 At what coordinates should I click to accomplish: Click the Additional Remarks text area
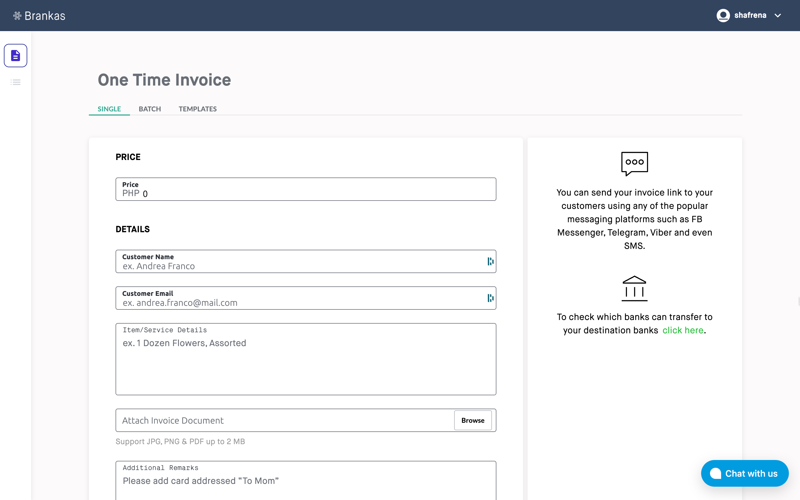pos(306,483)
